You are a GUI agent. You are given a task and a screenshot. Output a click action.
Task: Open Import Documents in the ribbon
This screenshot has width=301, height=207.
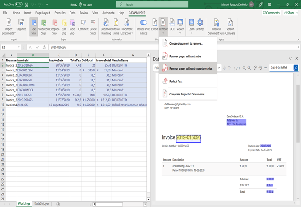[x=9, y=27]
